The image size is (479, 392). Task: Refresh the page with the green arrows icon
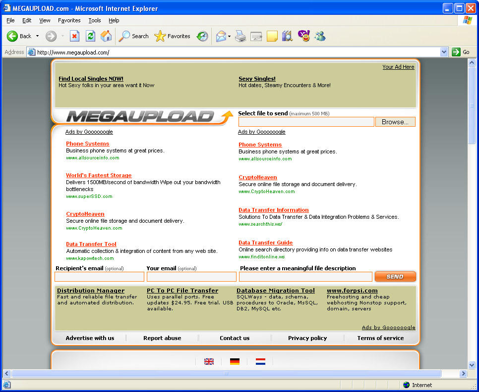(x=90, y=36)
